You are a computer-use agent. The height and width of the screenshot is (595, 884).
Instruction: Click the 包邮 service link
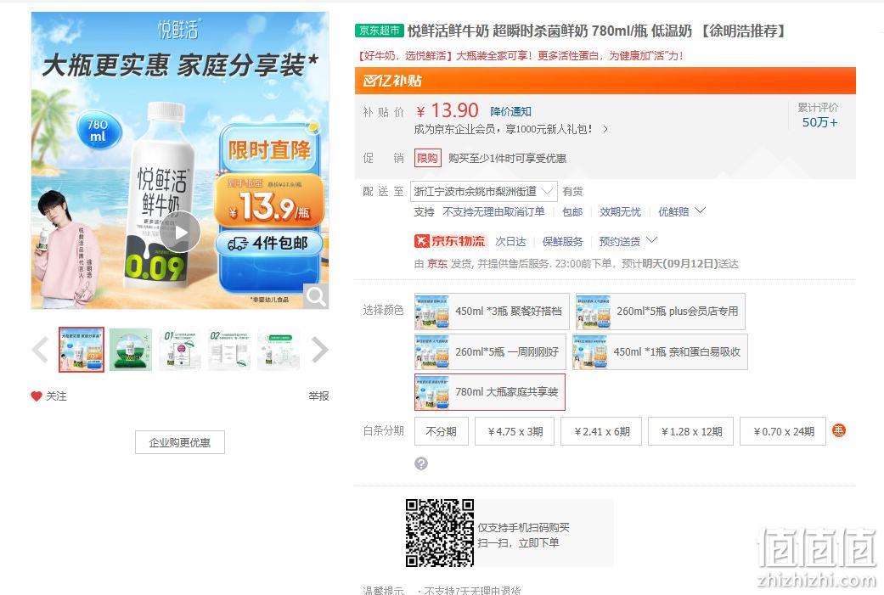[572, 212]
